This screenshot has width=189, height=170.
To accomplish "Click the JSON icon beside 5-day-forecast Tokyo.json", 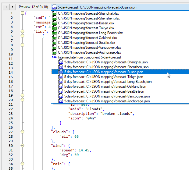I will click(61, 77).
